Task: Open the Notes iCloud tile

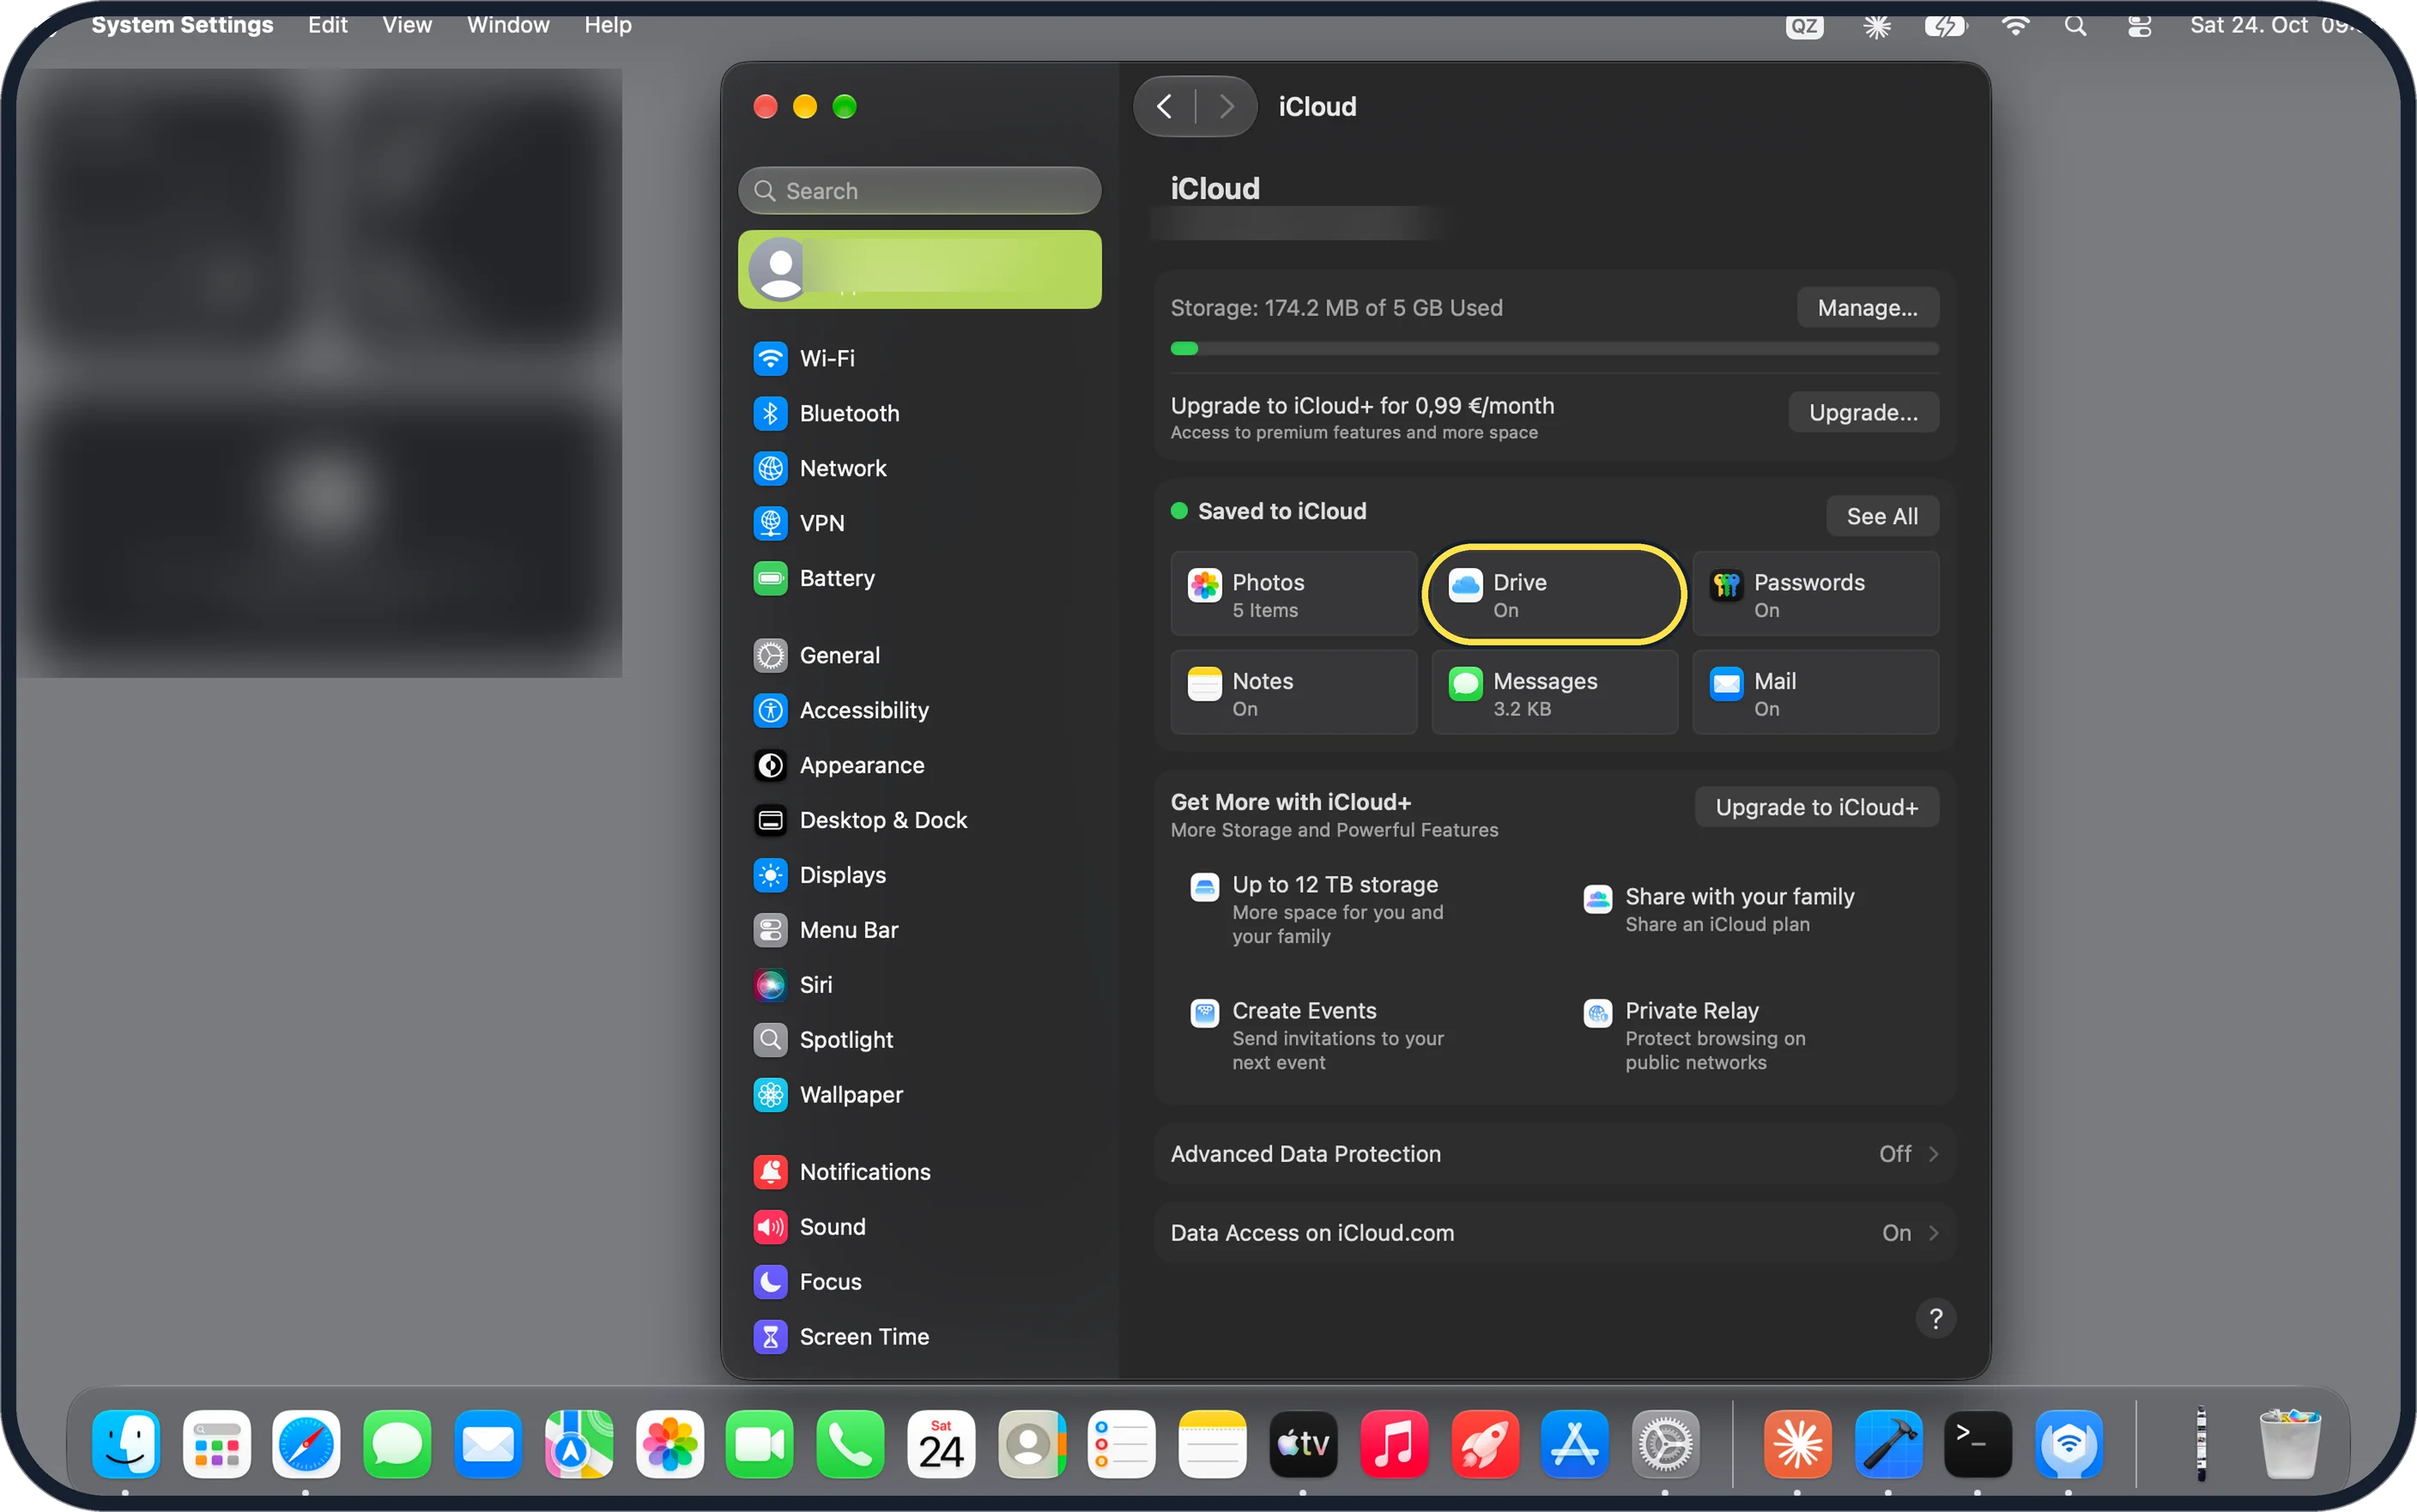Action: click(x=1293, y=693)
